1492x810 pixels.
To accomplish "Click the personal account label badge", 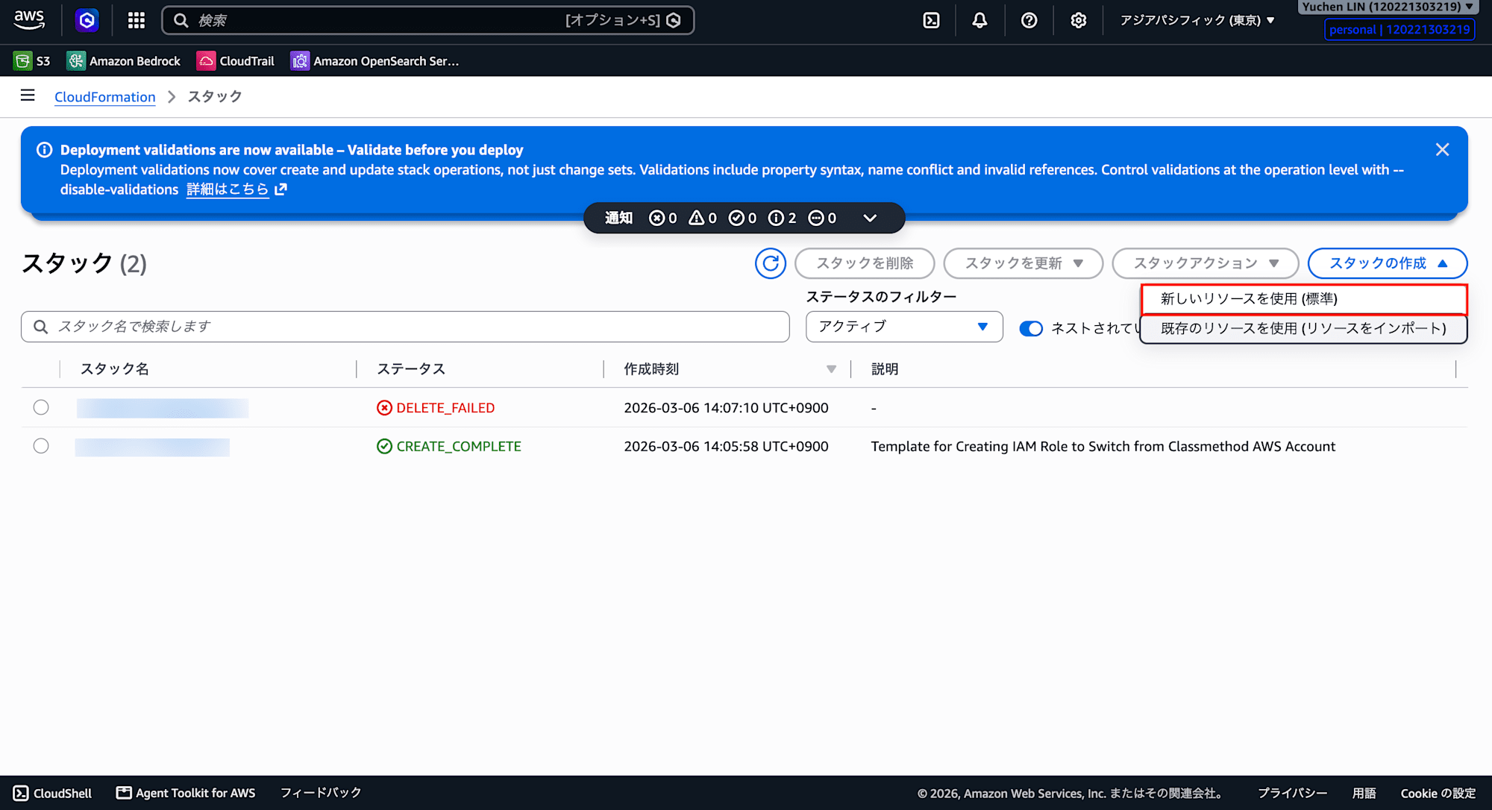I will point(1399,30).
